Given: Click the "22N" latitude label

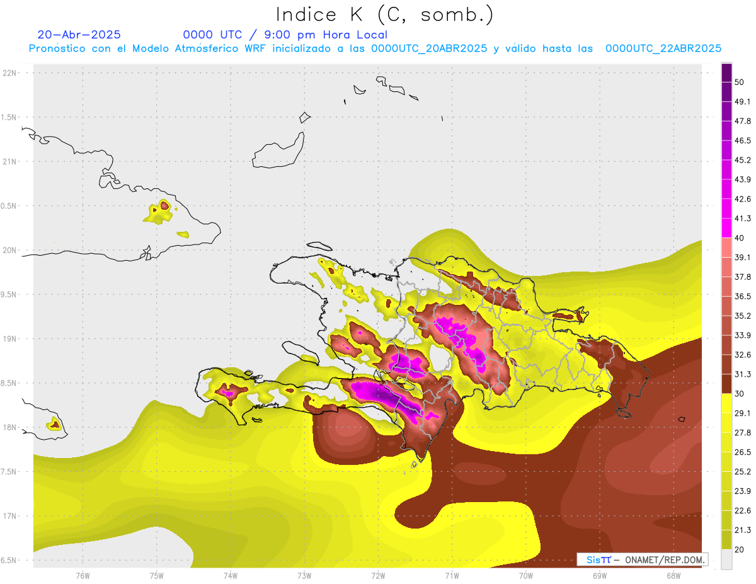Looking at the screenshot, I should tap(10, 73).
